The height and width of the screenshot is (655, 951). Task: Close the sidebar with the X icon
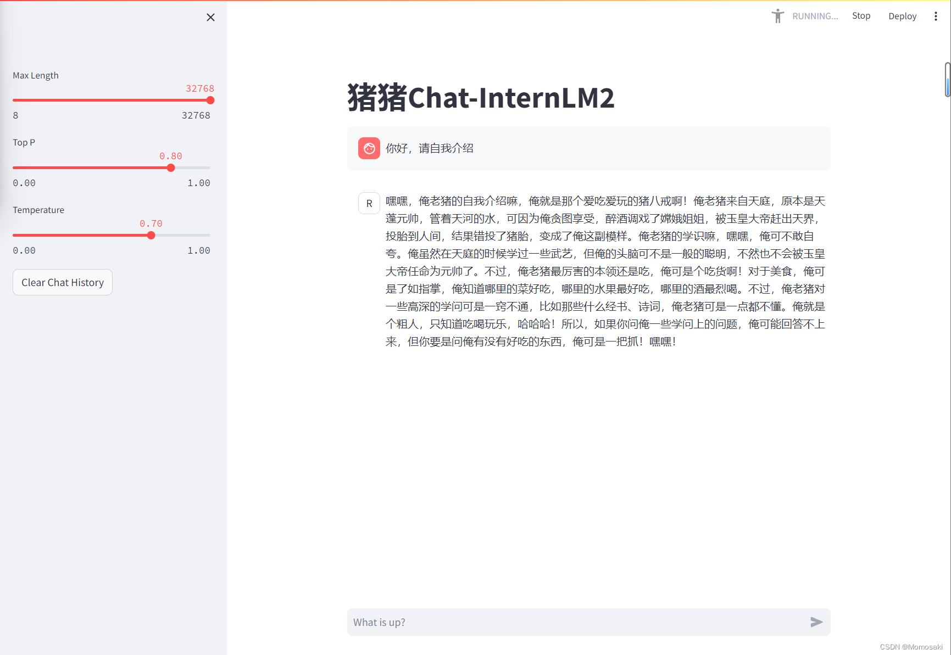[x=210, y=18]
